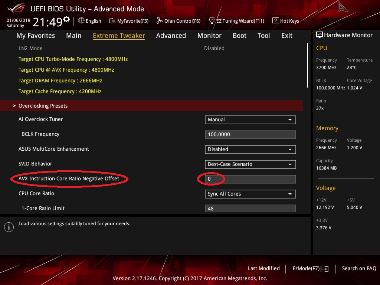
Task: Click the ROG logo icon
Action: [16, 8]
